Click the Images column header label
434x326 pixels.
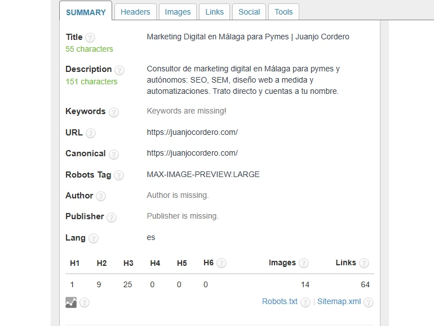pyautogui.click(x=282, y=263)
